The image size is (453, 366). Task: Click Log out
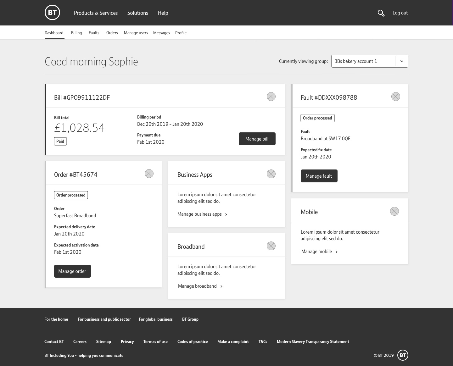(400, 13)
